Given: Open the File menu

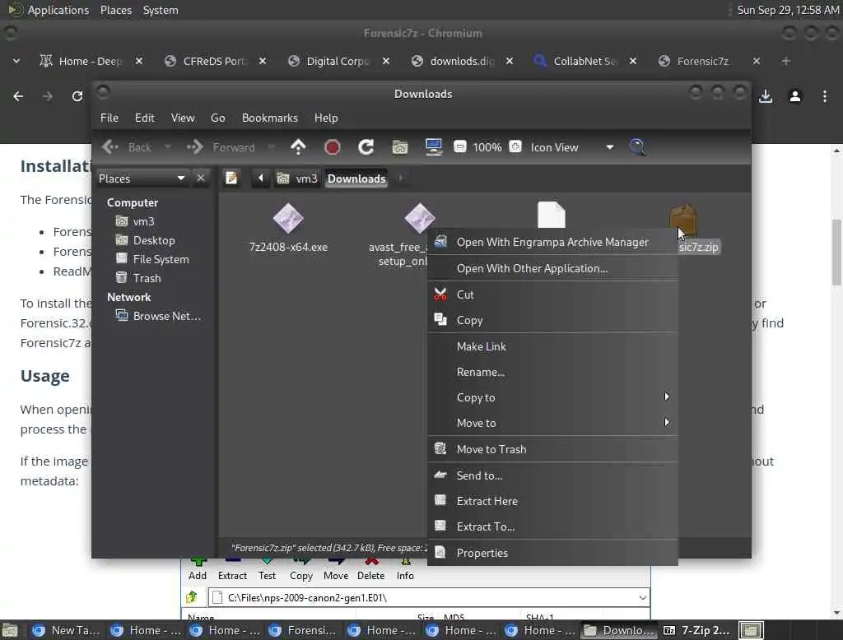Looking at the screenshot, I should (x=109, y=118).
